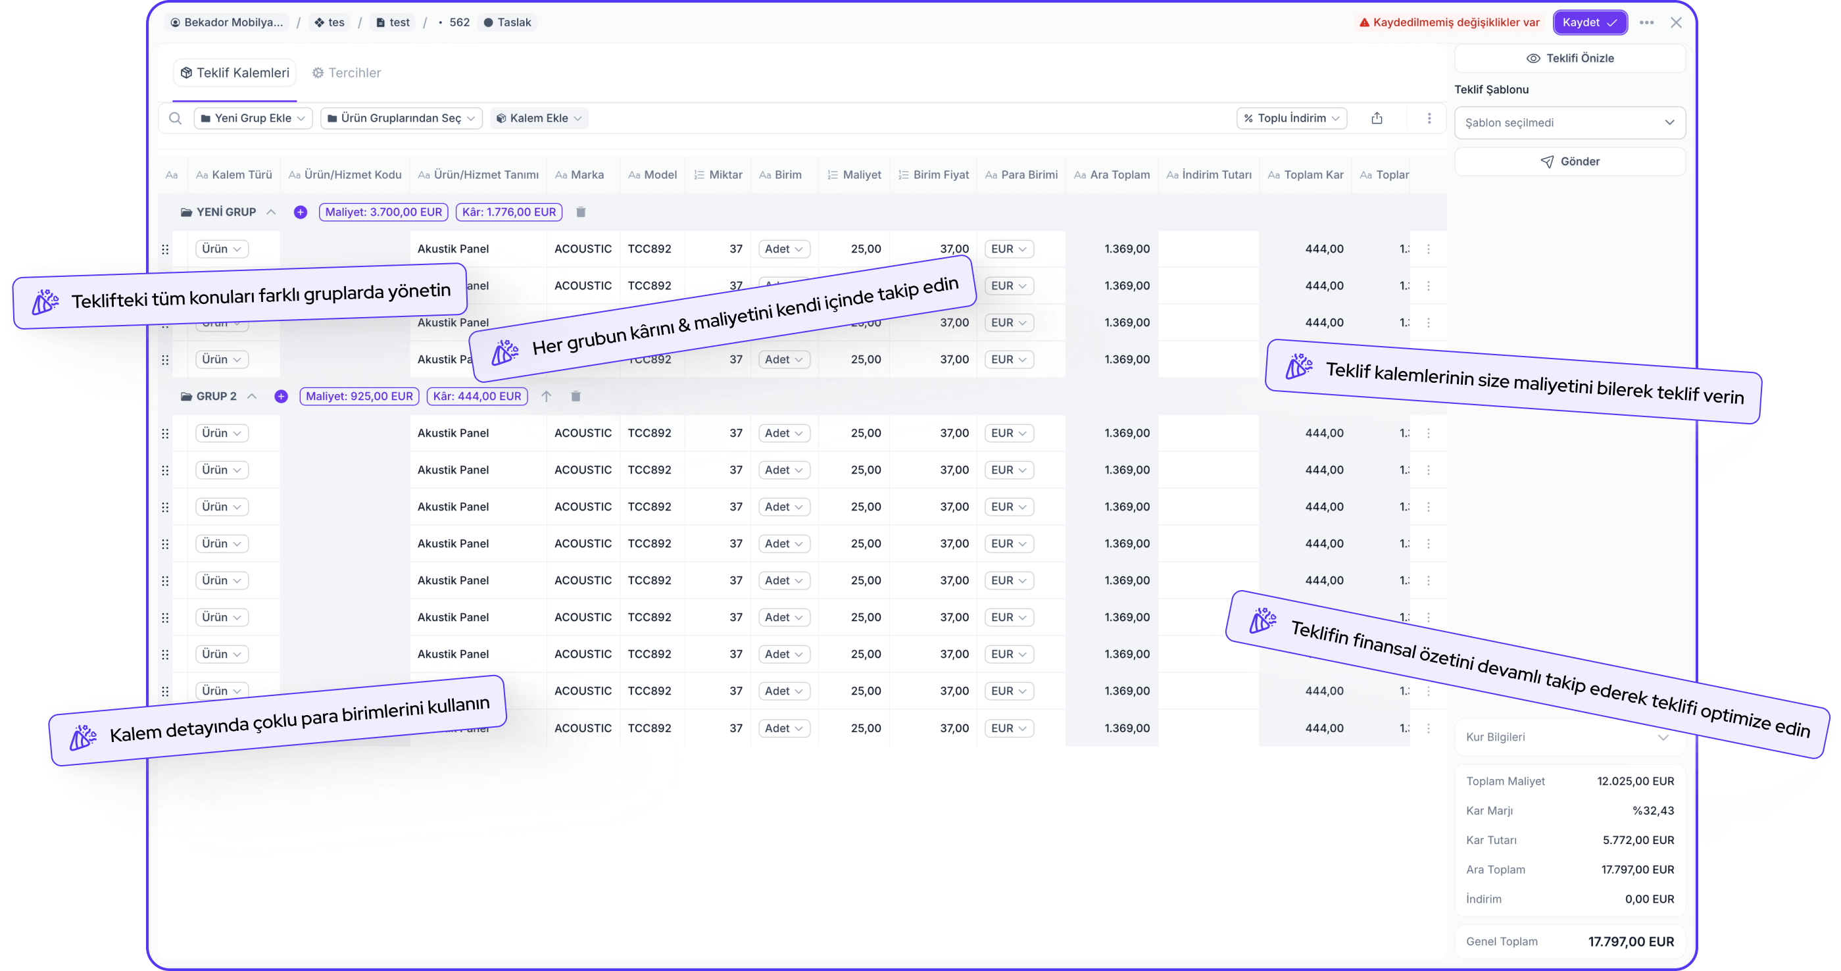Open the Şablon seçilmedi template dropdown
Viewport: 1841px width, 971px height.
point(1569,122)
